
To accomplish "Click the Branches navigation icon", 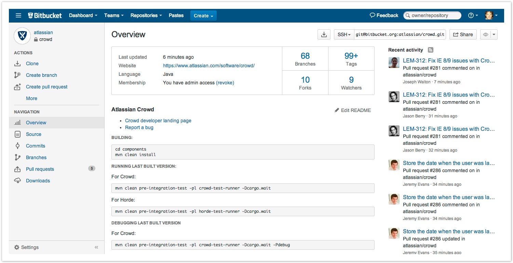I will pos(17,157).
